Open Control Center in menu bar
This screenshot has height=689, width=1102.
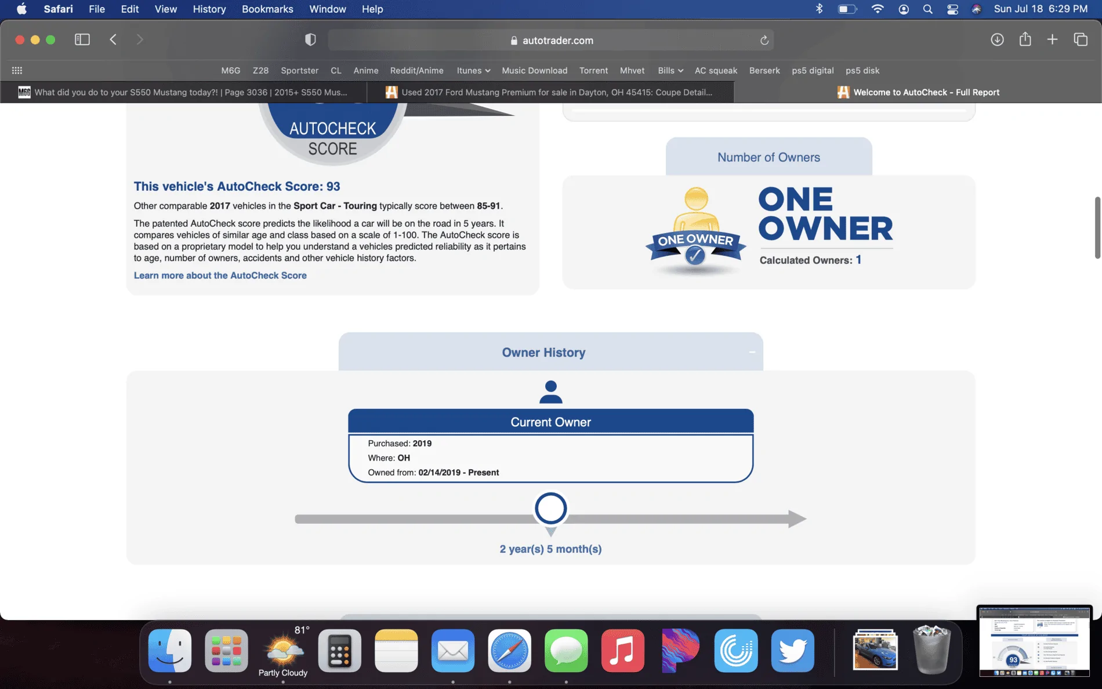click(952, 9)
